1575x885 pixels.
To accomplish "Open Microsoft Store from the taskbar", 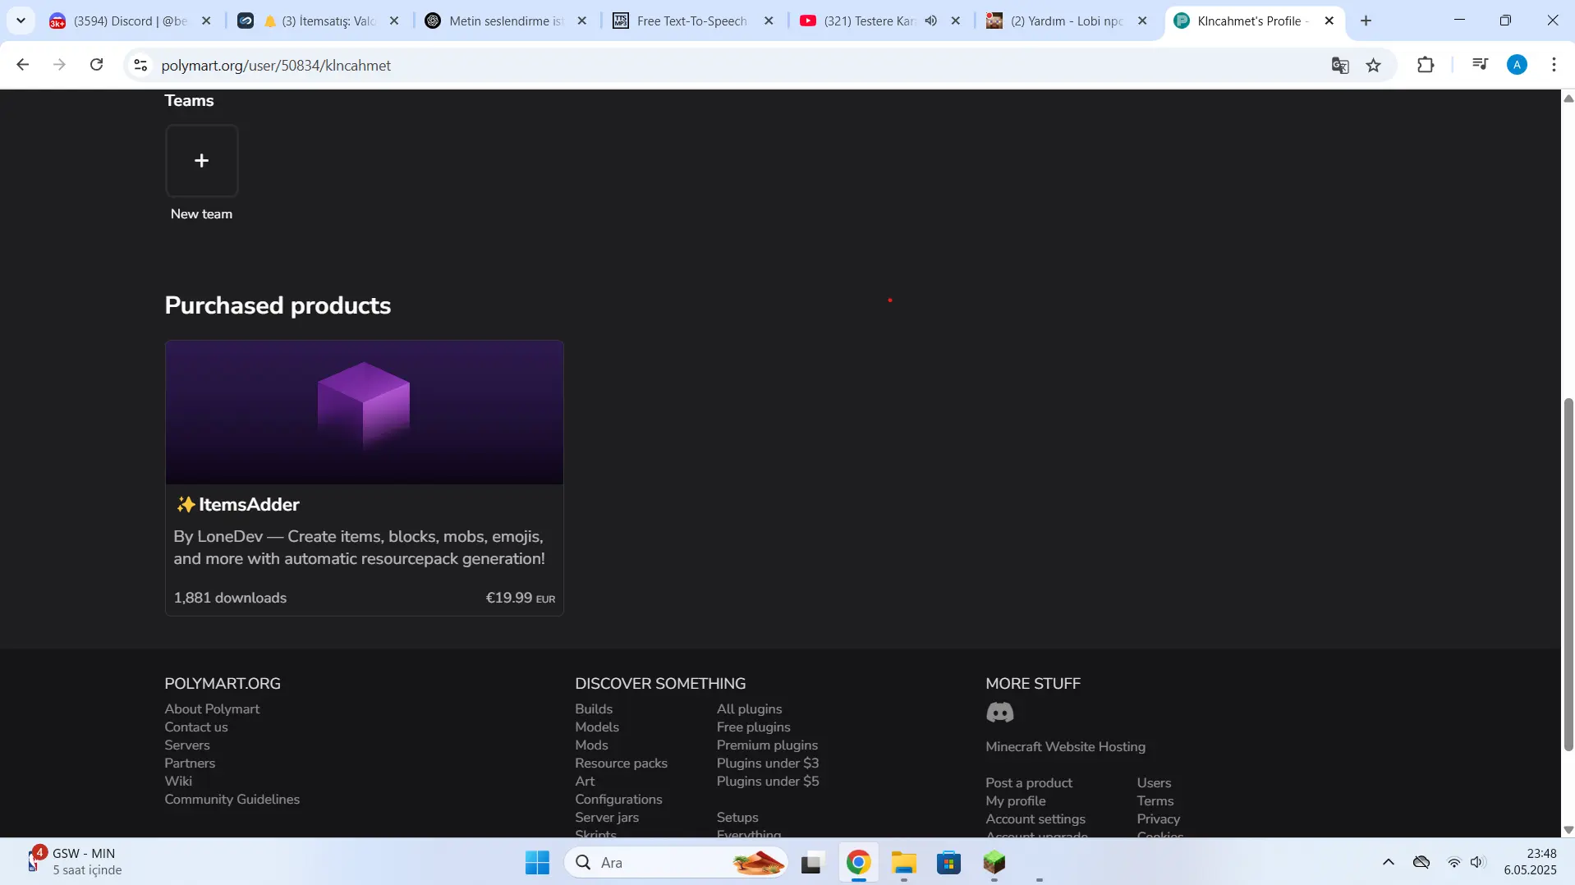I will pyautogui.click(x=948, y=863).
